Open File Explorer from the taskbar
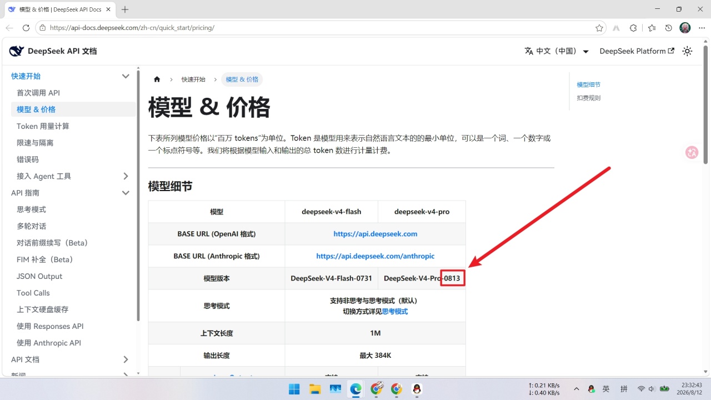The height and width of the screenshot is (400, 711). (315, 389)
